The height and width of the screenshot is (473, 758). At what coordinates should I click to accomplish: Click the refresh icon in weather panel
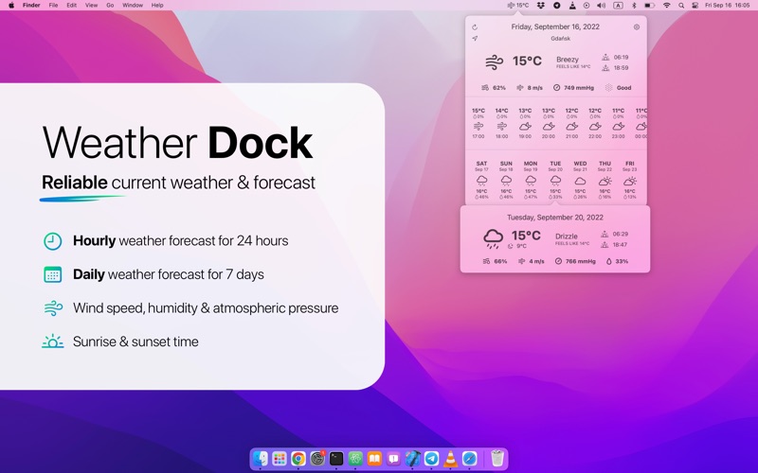475,27
